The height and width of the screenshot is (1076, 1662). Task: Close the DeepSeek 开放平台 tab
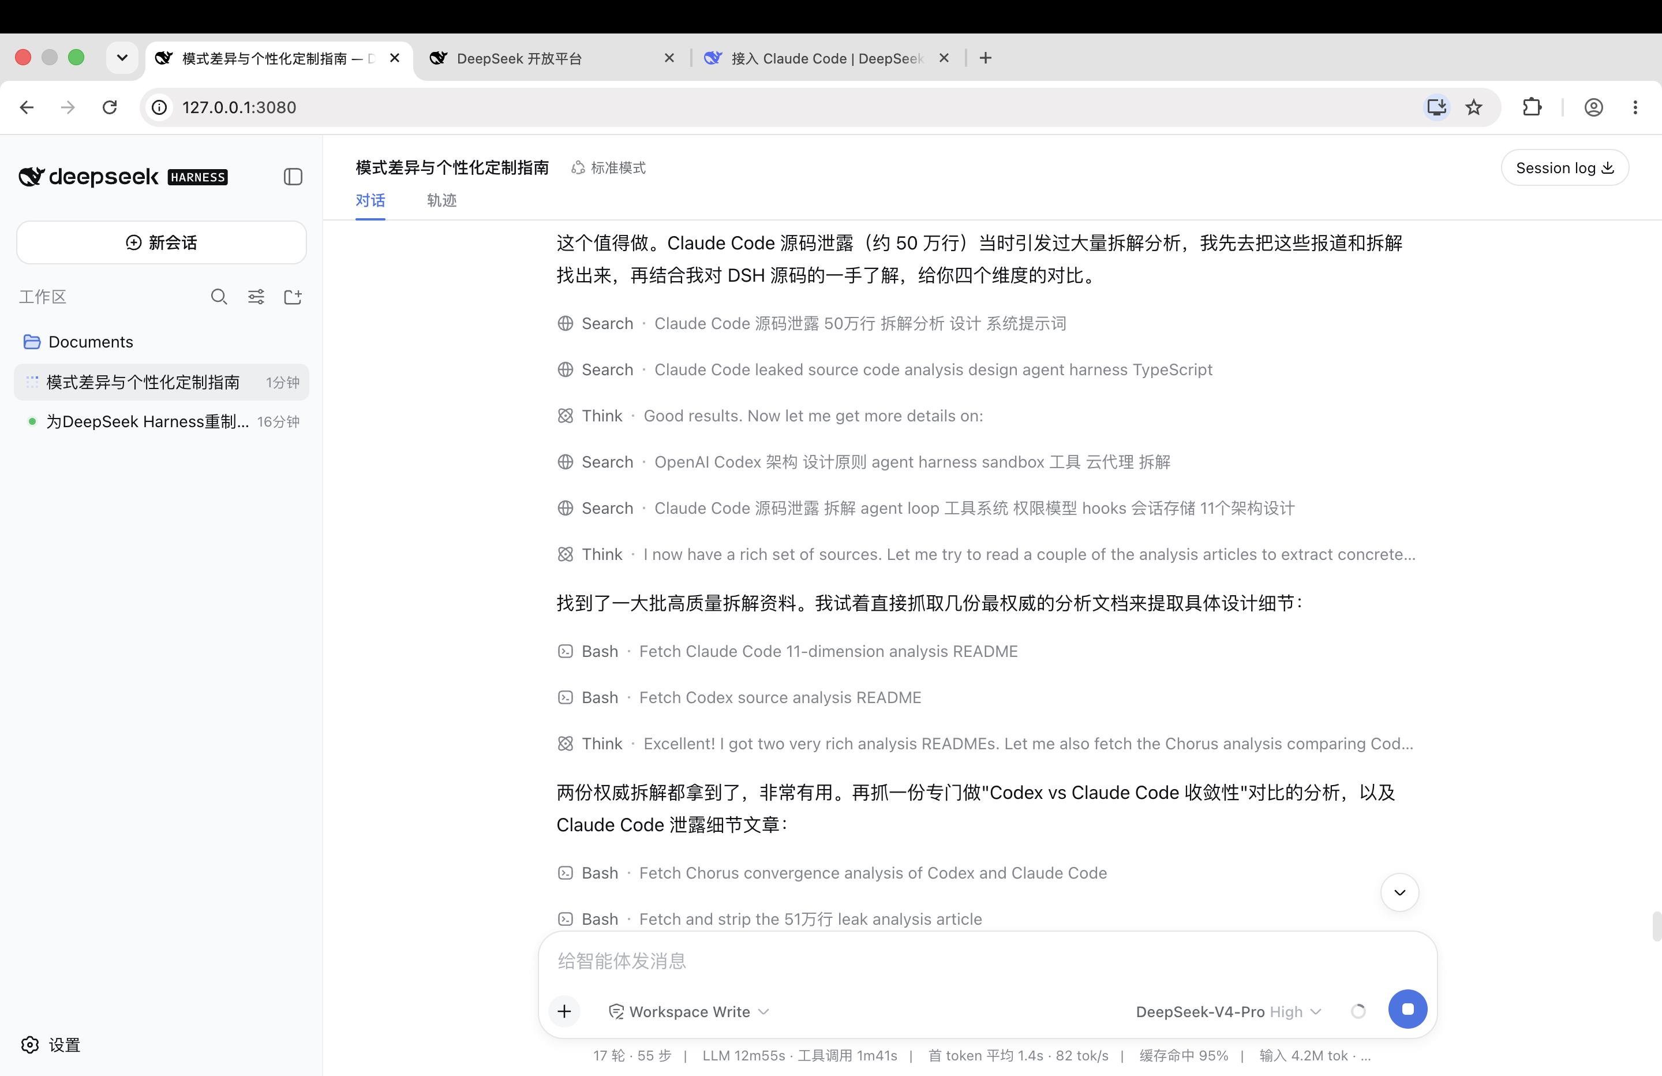[669, 58]
